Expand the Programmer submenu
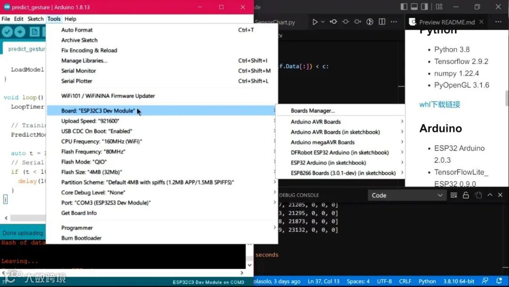Image resolution: width=509 pixels, height=287 pixels. (162, 228)
